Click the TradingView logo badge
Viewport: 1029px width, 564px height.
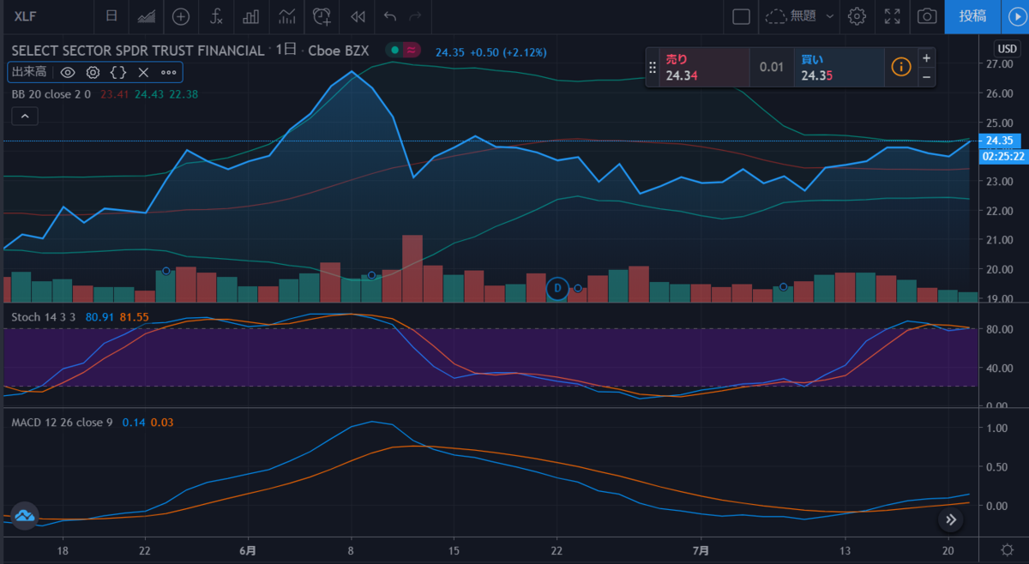[24, 515]
